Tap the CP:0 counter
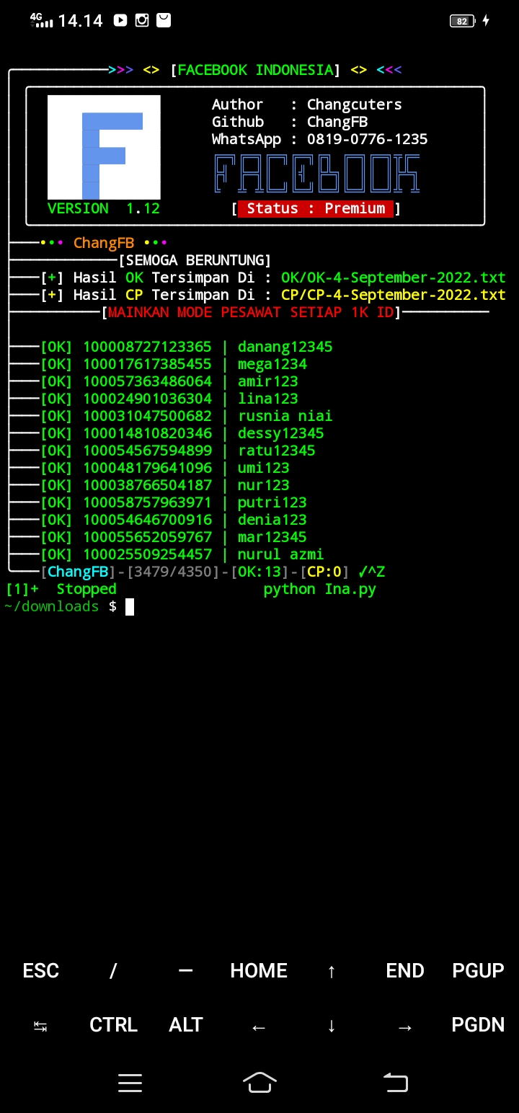519x1113 pixels. pos(324,572)
